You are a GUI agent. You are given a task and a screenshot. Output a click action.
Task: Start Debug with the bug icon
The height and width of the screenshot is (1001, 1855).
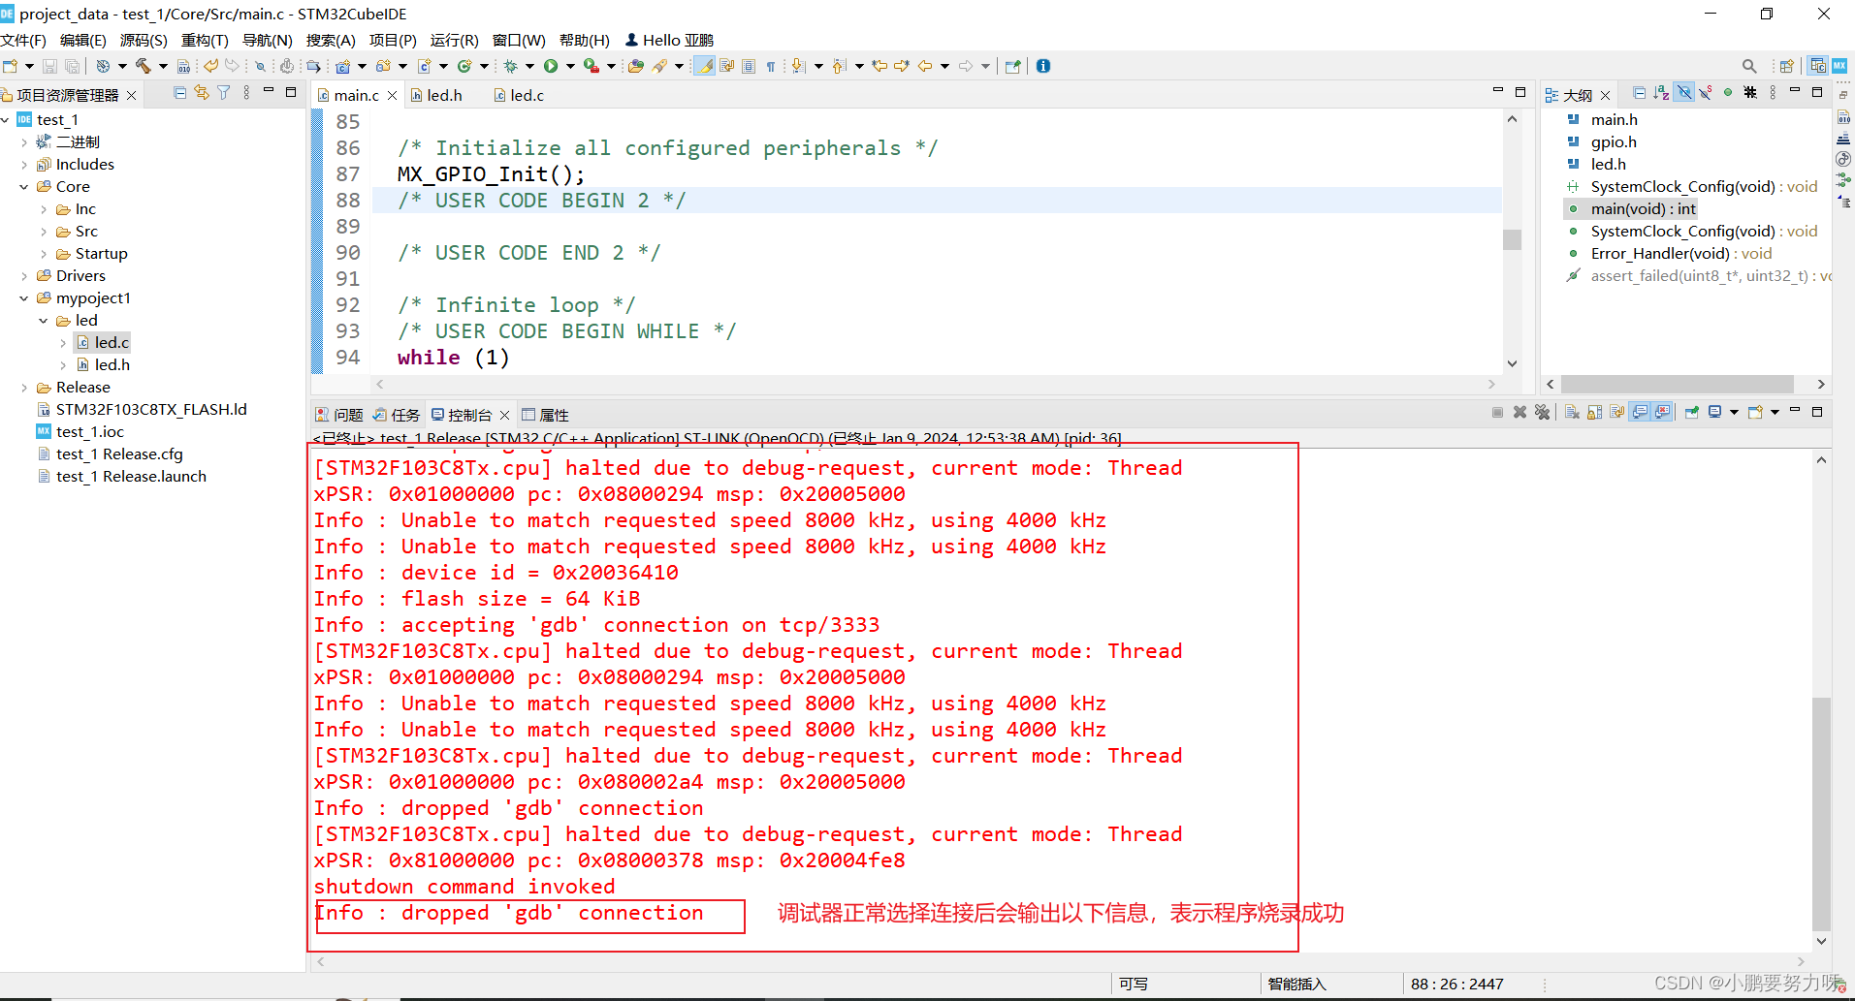click(510, 66)
